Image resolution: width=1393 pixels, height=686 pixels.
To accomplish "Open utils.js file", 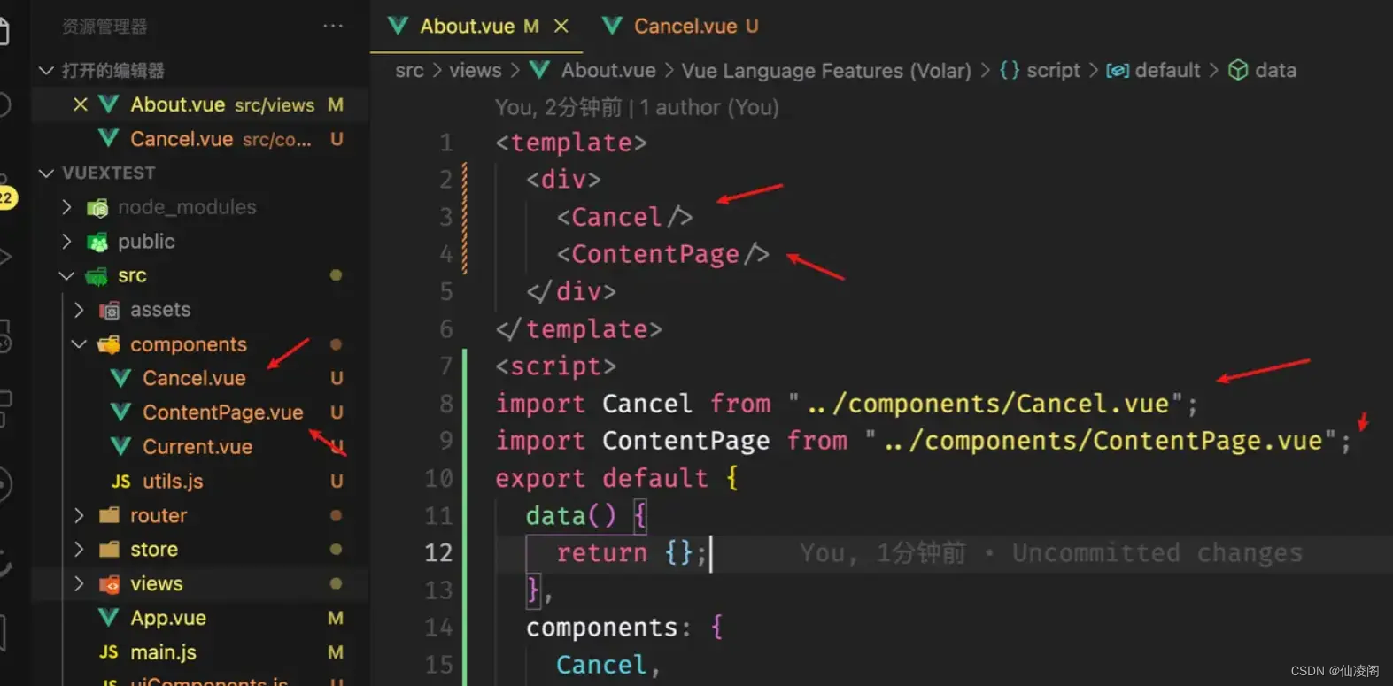I will click(173, 482).
